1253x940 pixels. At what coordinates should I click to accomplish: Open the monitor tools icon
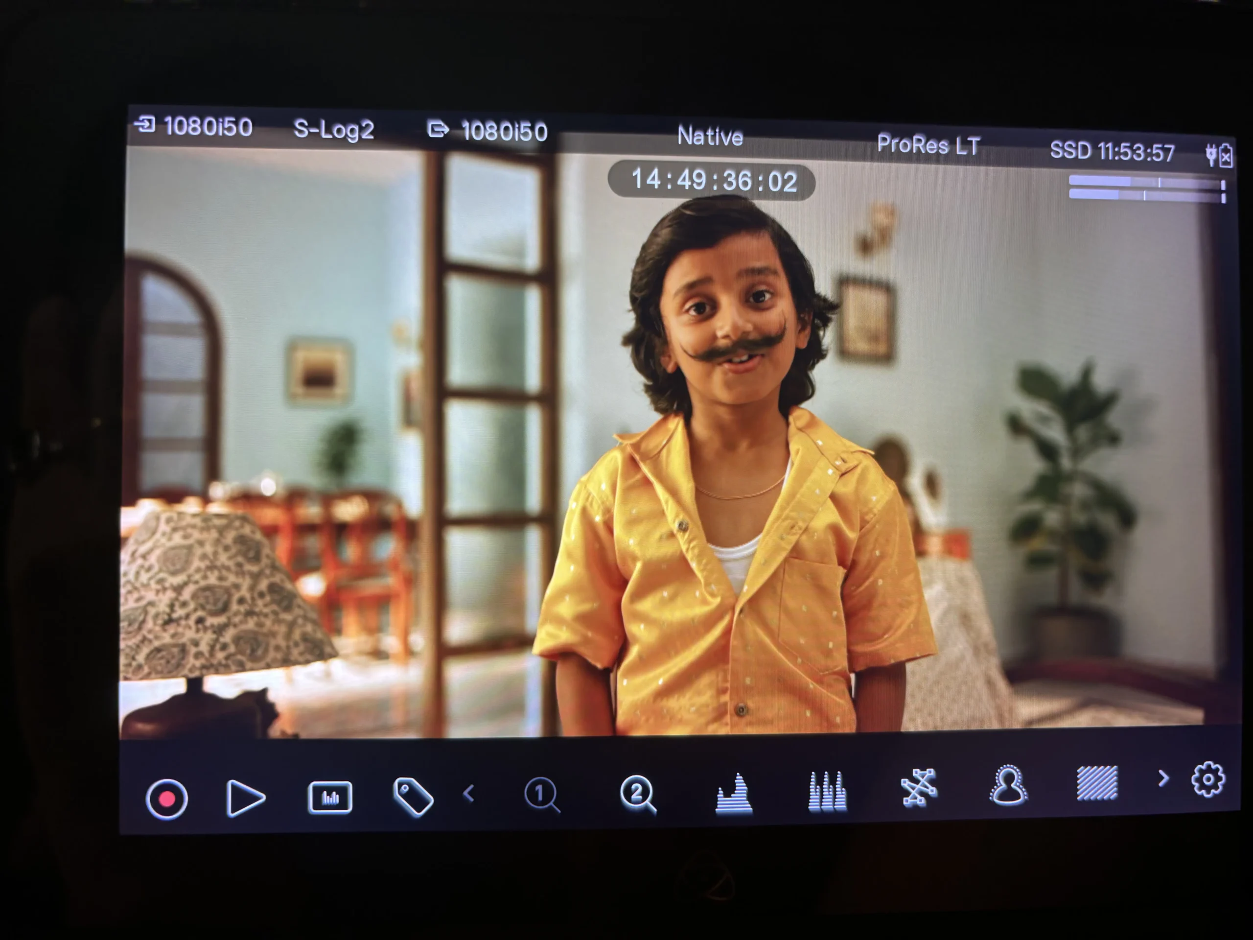coord(330,797)
